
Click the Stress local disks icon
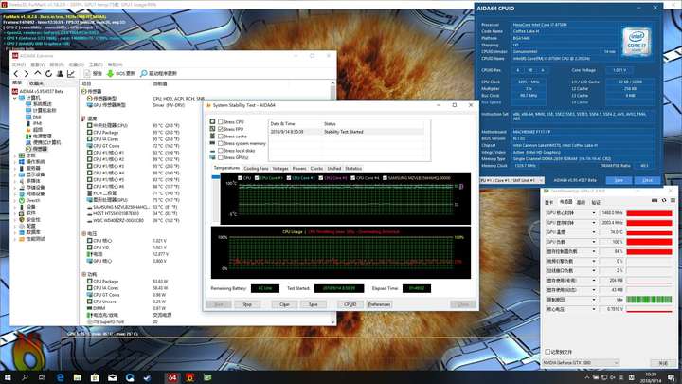tap(212, 150)
